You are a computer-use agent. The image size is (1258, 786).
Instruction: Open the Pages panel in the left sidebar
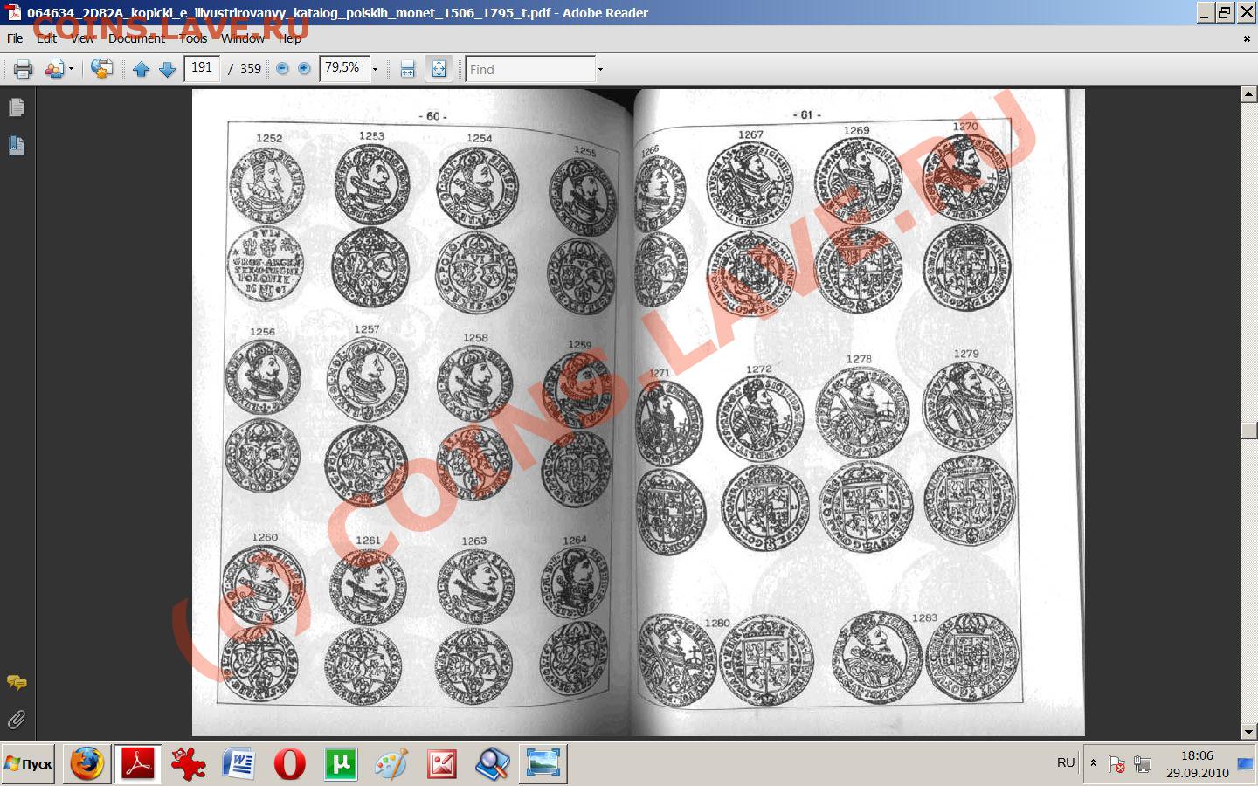click(x=17, y=107)
